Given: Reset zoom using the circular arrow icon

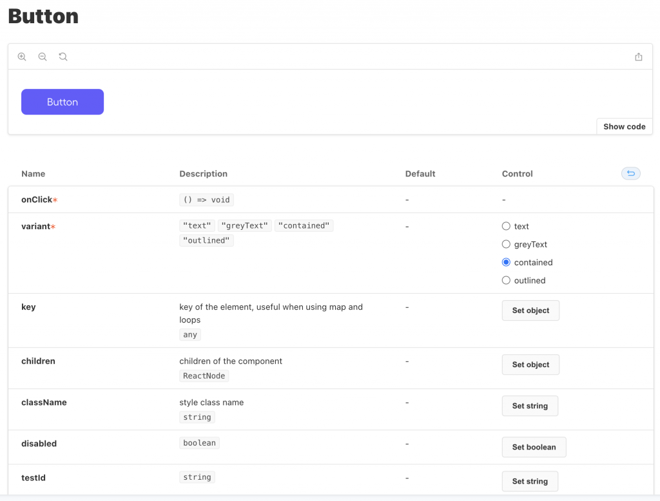Looking at the screenshot, I should click(63, 57).
